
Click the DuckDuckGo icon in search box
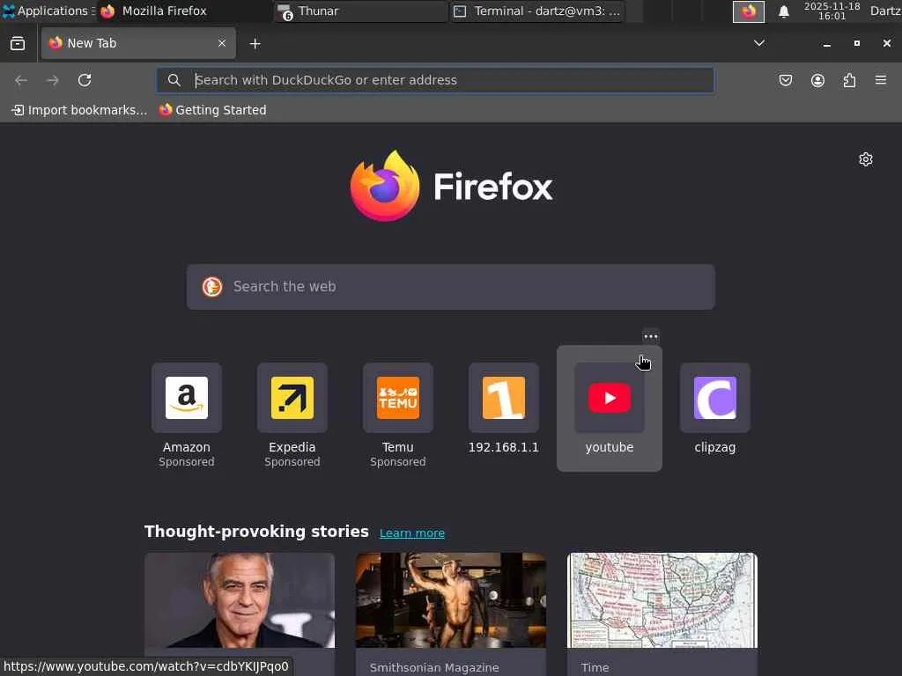click(212, 287)
